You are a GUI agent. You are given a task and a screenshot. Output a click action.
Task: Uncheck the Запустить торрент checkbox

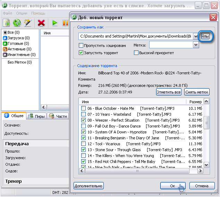(81, 53)
